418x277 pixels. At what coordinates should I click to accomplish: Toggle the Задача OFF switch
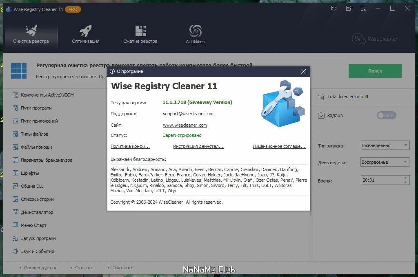pyautogui.click(x=386, y=115)
